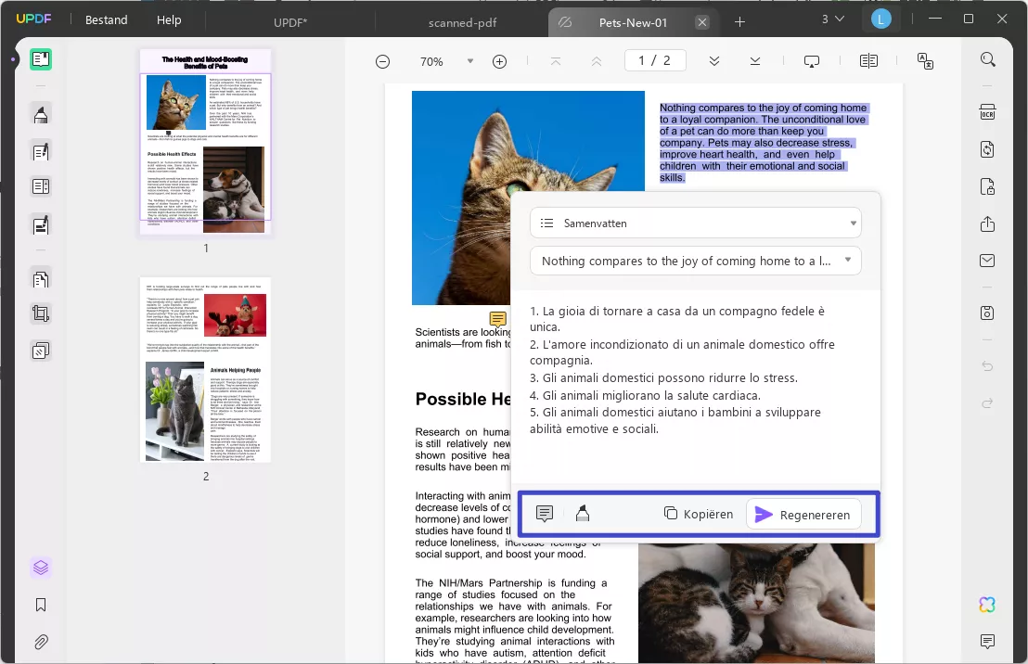
Task: Click the paperclip attachments icon
Action: (40, 642)
